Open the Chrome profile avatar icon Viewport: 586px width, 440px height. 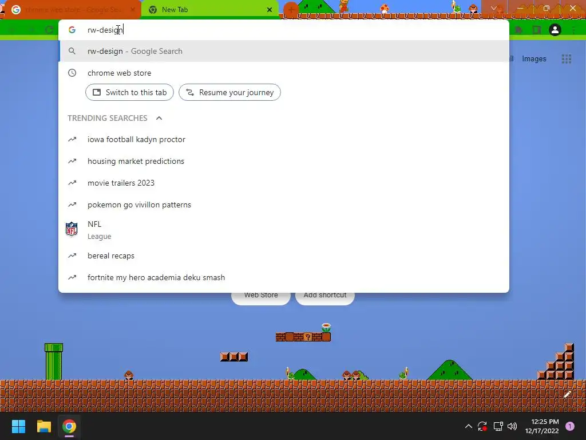point(555,30)
